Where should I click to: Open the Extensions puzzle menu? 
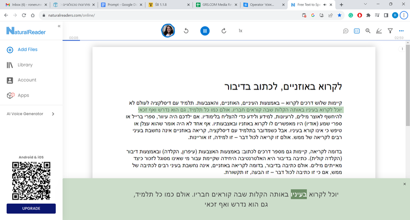point(368,15)
